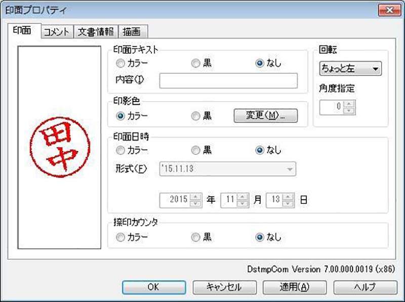Open help with the ヘルプ button
The height and width of the screenshot is (302, 405).
pos(364,287)
